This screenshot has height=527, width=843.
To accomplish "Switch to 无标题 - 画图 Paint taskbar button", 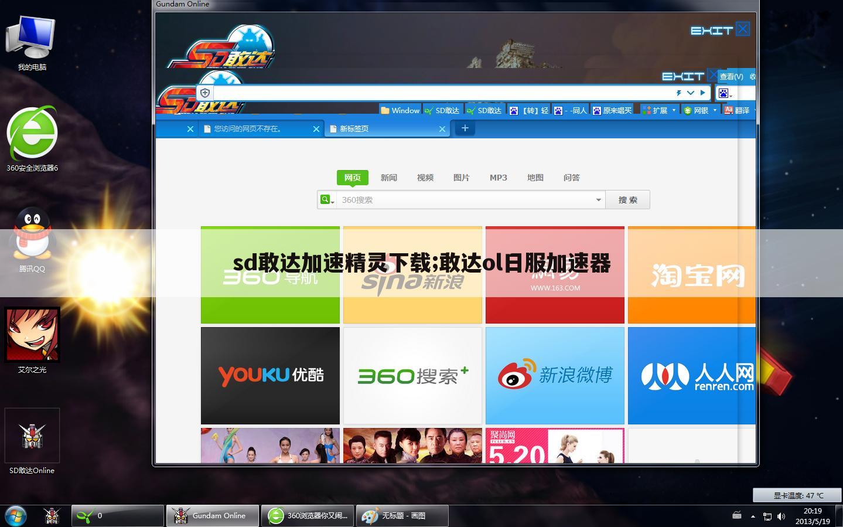I will (x=402, y=516).
